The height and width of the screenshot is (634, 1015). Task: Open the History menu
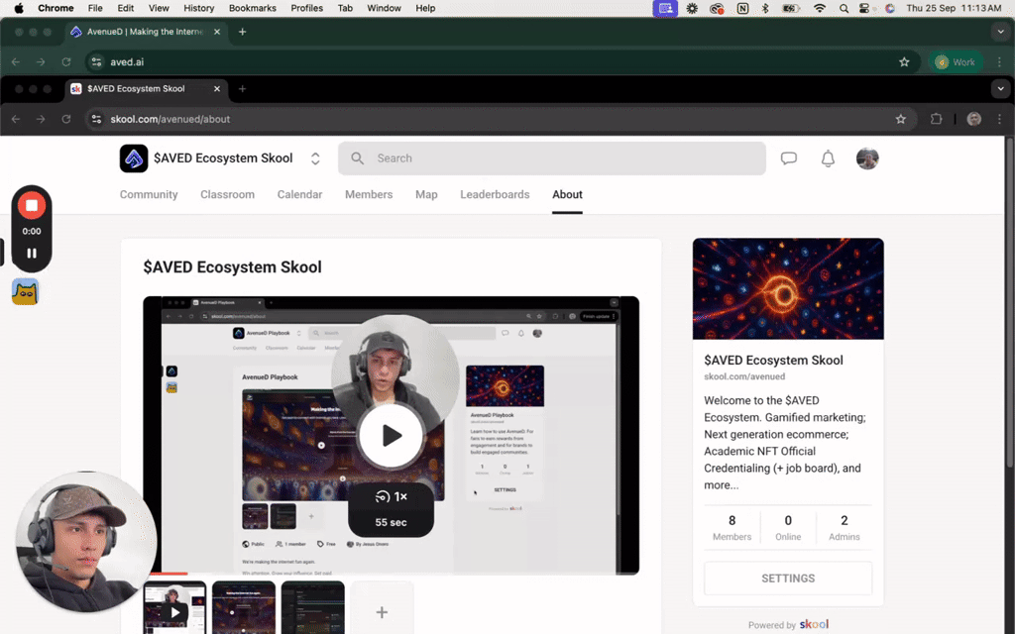(x=198, y=8)
